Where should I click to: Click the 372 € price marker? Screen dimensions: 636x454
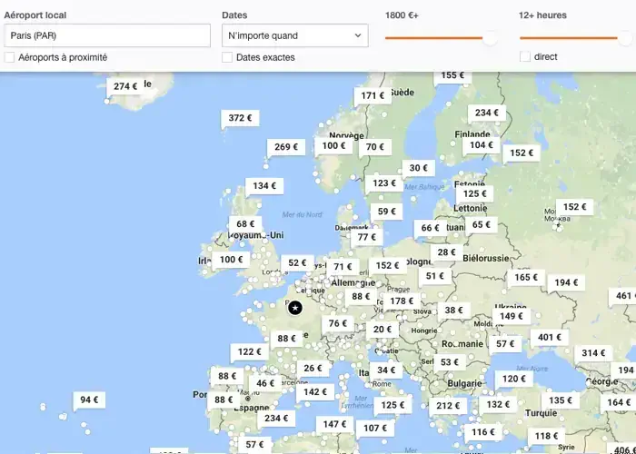[x=240, y=118]
